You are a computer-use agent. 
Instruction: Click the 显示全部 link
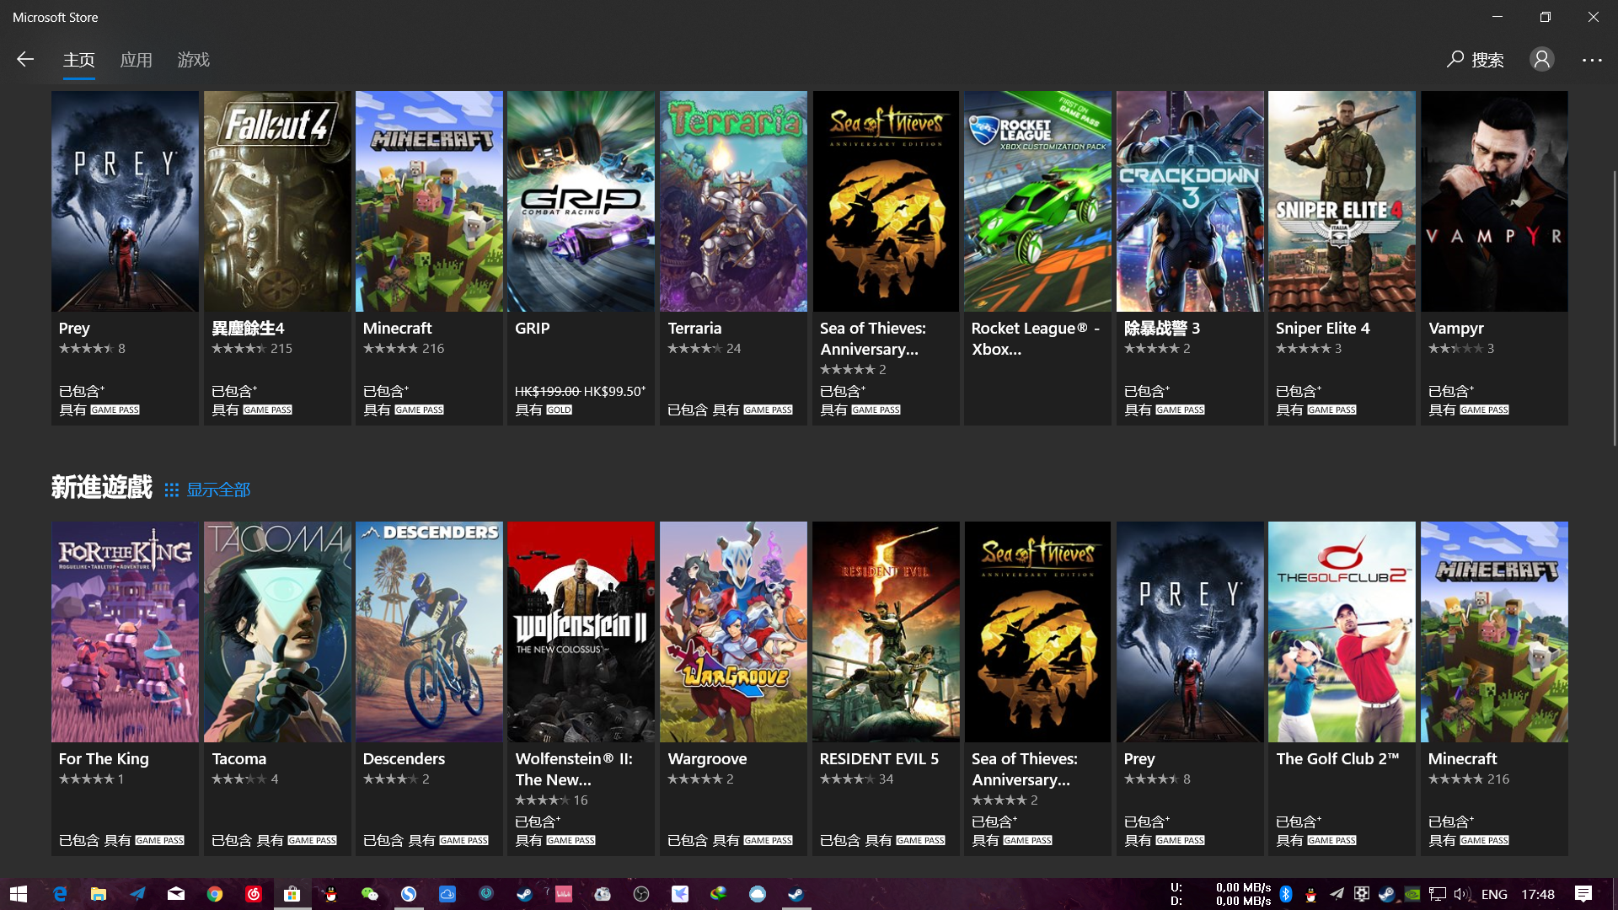[218, 490]
